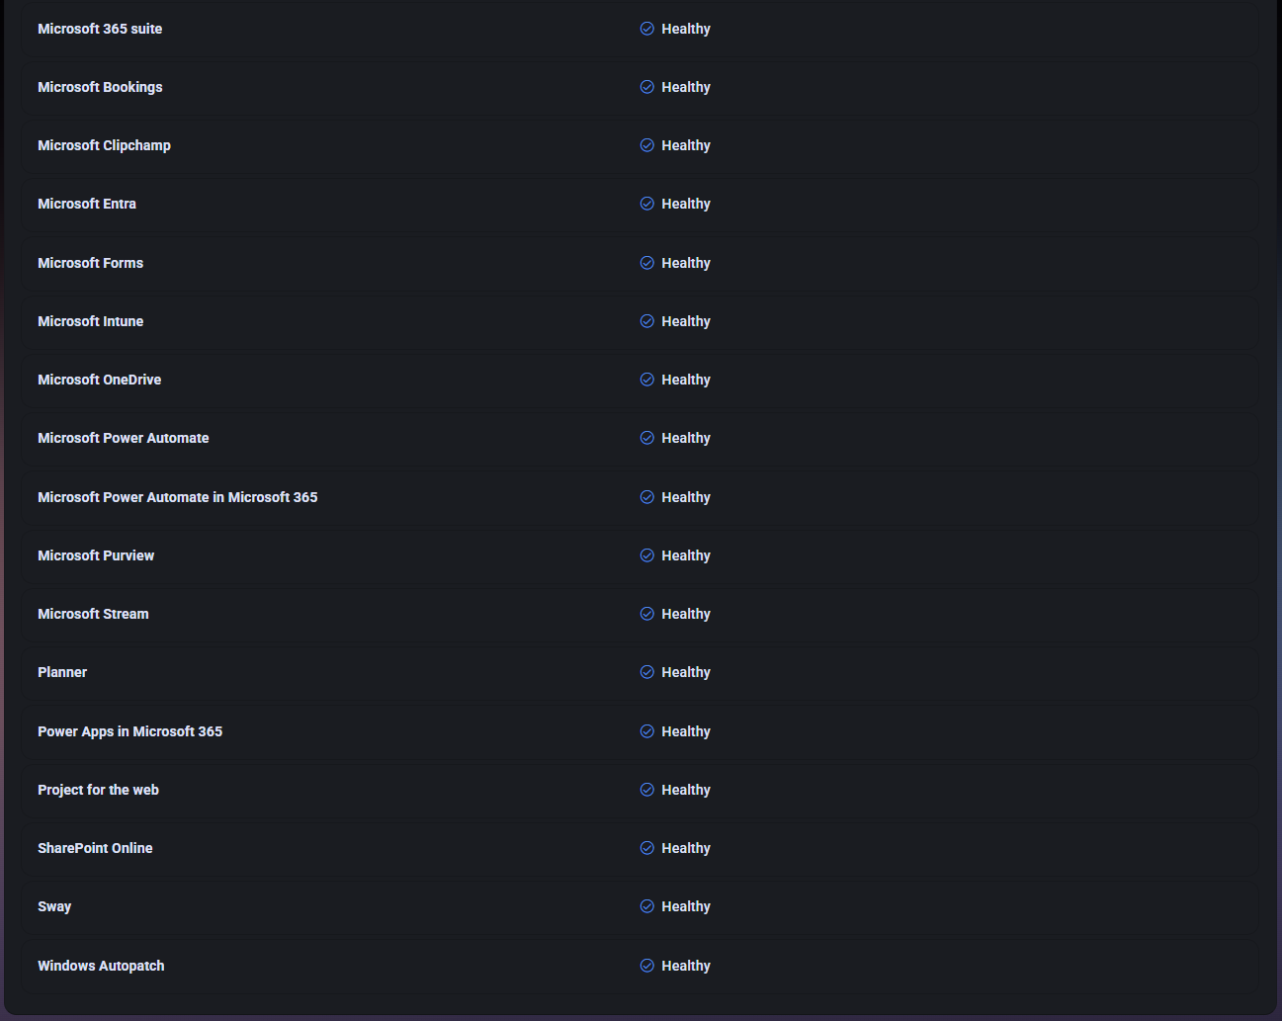Select the Microsoft Forms service name

click(x=90, y=263)
